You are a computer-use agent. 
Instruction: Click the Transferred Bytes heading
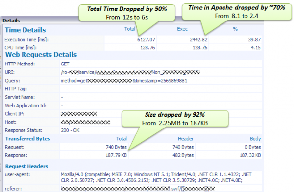coord(28,139)
